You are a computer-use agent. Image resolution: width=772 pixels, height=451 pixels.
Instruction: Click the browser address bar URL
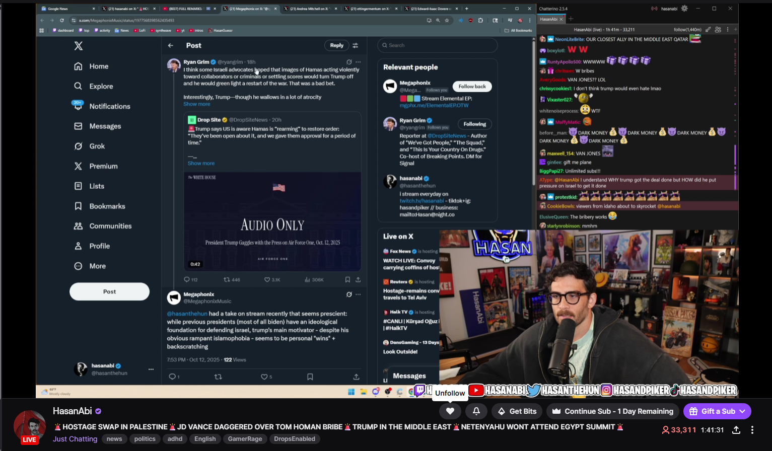click(126, 20)
